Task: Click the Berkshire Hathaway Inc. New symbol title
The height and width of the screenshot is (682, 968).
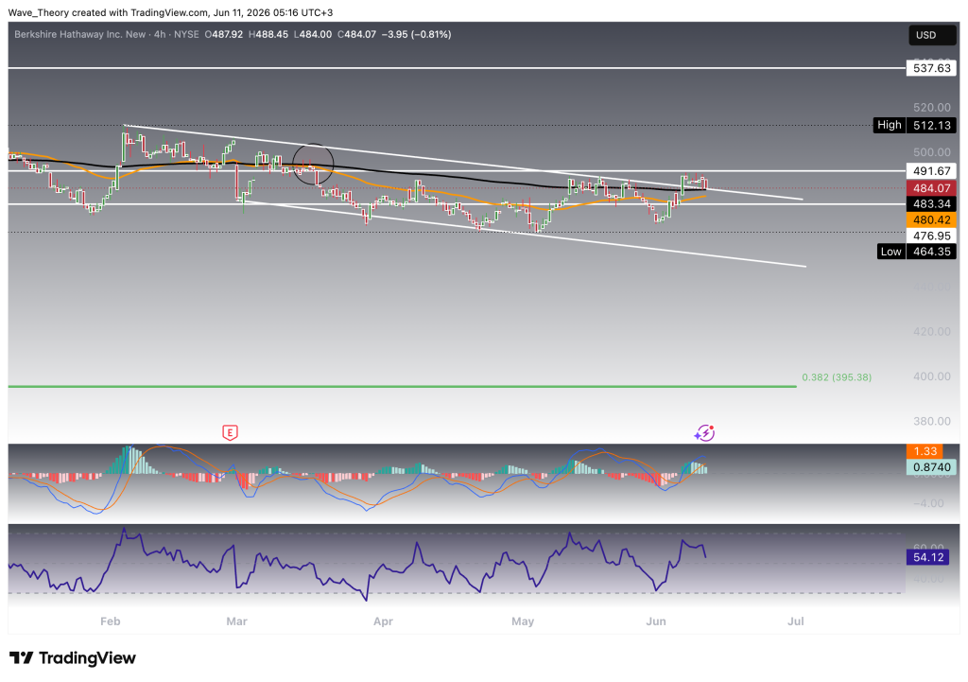Action: pos(79,35)
